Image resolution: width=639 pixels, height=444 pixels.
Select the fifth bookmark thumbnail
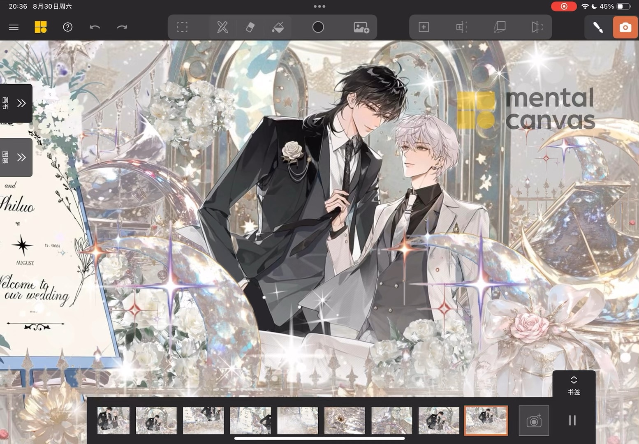[x=298, y=421]
